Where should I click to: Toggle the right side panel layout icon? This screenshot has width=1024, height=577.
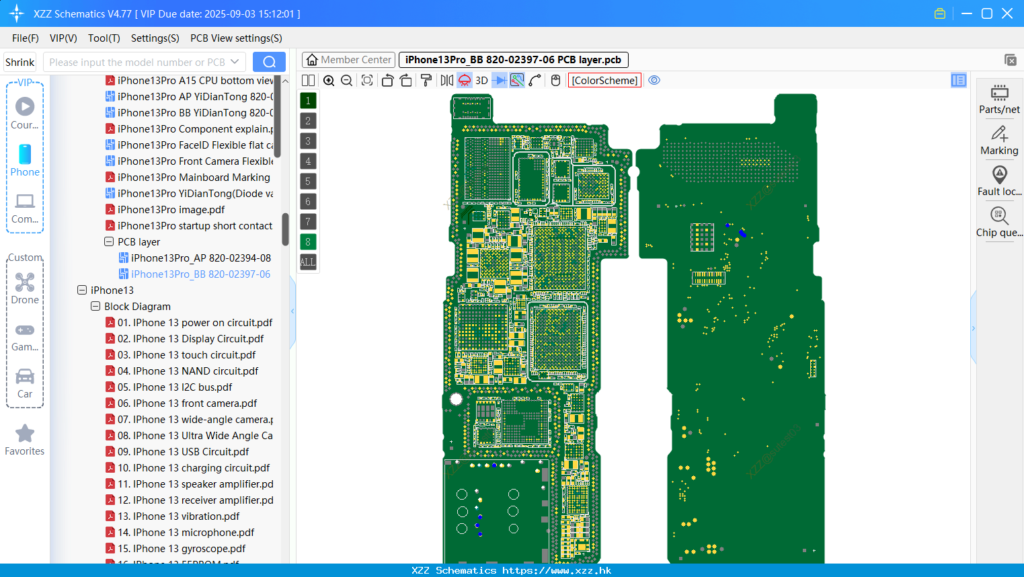point(959,80)
